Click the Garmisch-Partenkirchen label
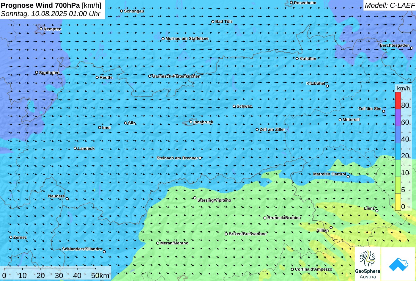The height and width of the screenshot is (281, 416). click(176, 76)
